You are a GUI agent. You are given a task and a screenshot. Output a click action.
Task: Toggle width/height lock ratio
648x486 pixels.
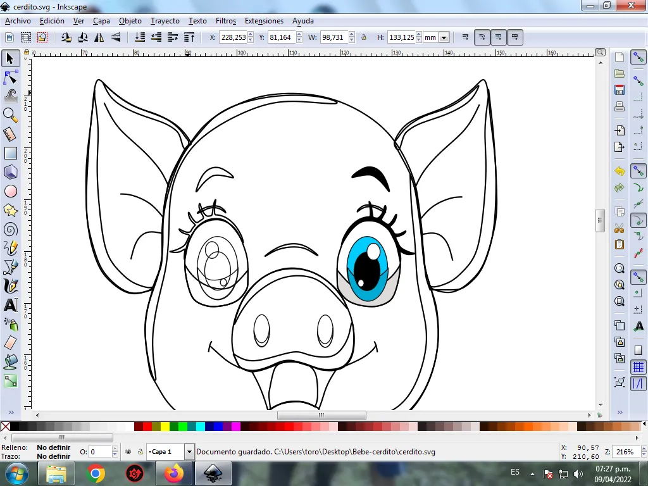pyautogui.click(x=364, y=37)
